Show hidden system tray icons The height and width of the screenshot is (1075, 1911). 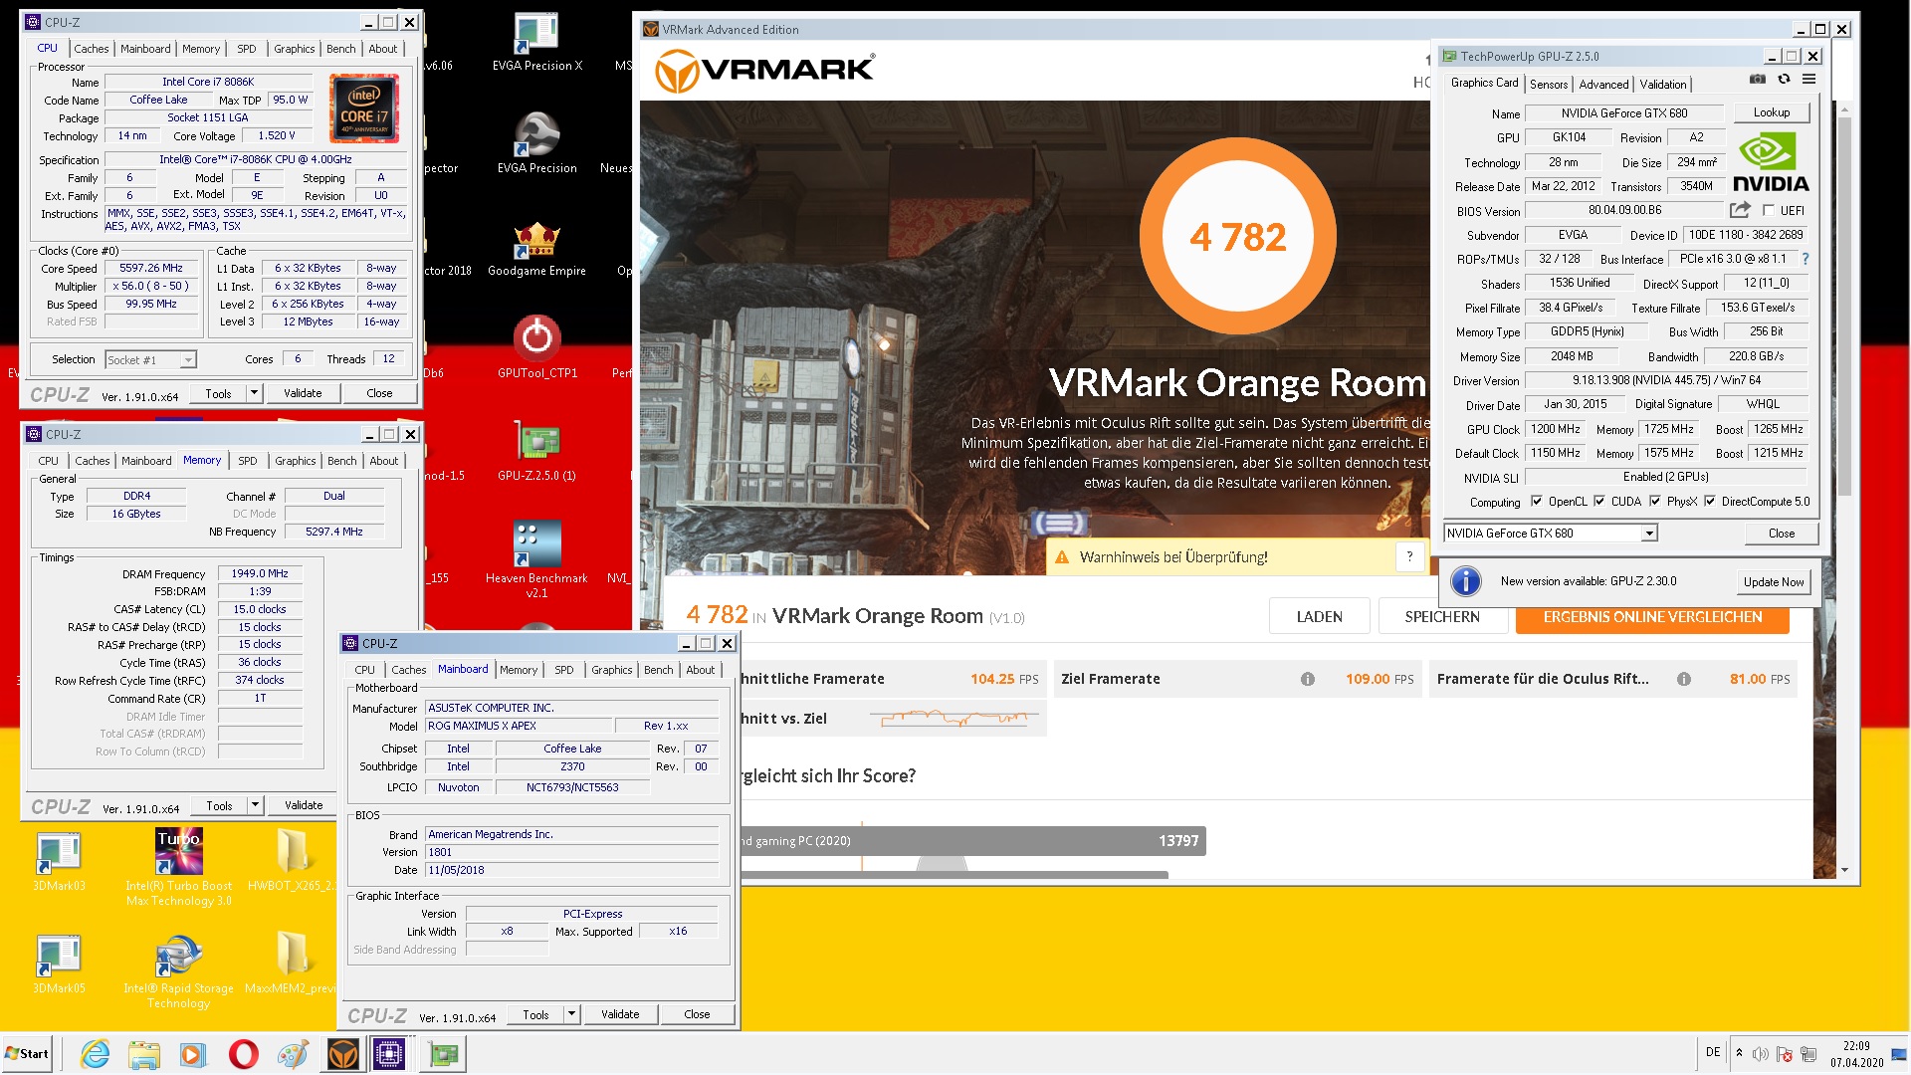click(1739, 1053)
